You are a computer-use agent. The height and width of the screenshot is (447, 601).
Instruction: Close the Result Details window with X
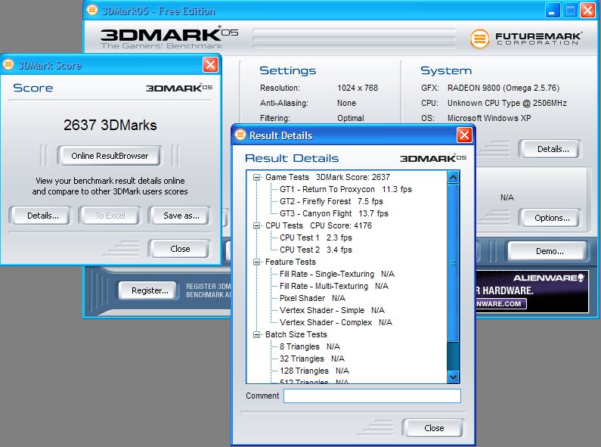tap(463, 135)
